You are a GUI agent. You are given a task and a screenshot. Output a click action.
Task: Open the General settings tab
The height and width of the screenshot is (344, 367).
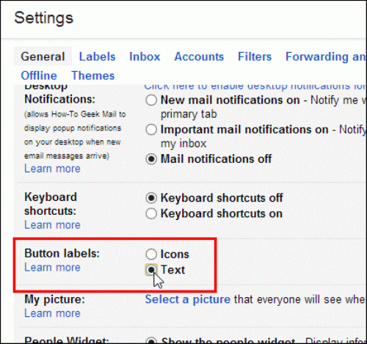[x=43, y=56]
